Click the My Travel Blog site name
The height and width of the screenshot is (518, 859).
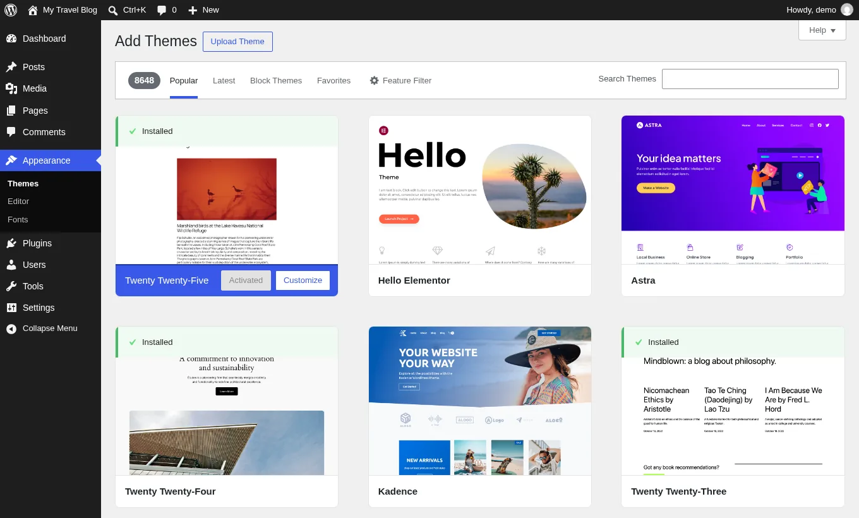pos(70,10)
